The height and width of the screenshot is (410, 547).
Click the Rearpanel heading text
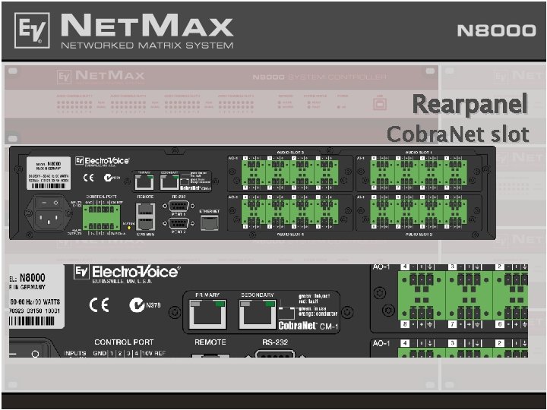(x=470, y=104)
